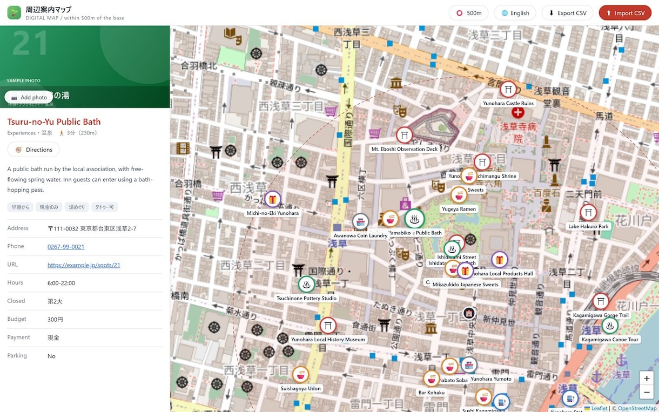The height and width of the screenshot is (412, 659).
Task: Click the Michi-no-Eki Yunohara gift marker
Action: pos(273,199)
